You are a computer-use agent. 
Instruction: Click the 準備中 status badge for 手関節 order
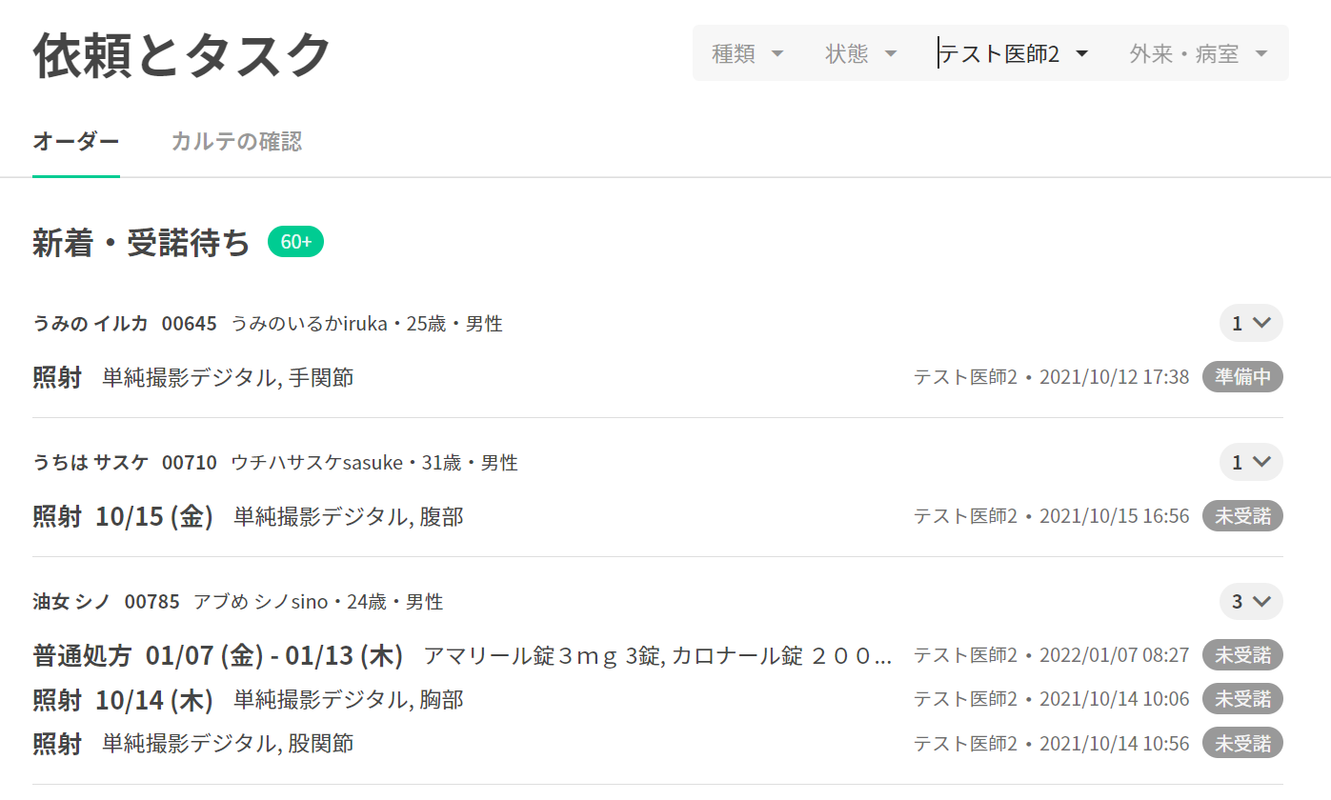click(1242, 377)
